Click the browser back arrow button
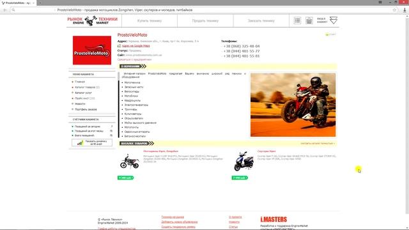 point(5,10)
